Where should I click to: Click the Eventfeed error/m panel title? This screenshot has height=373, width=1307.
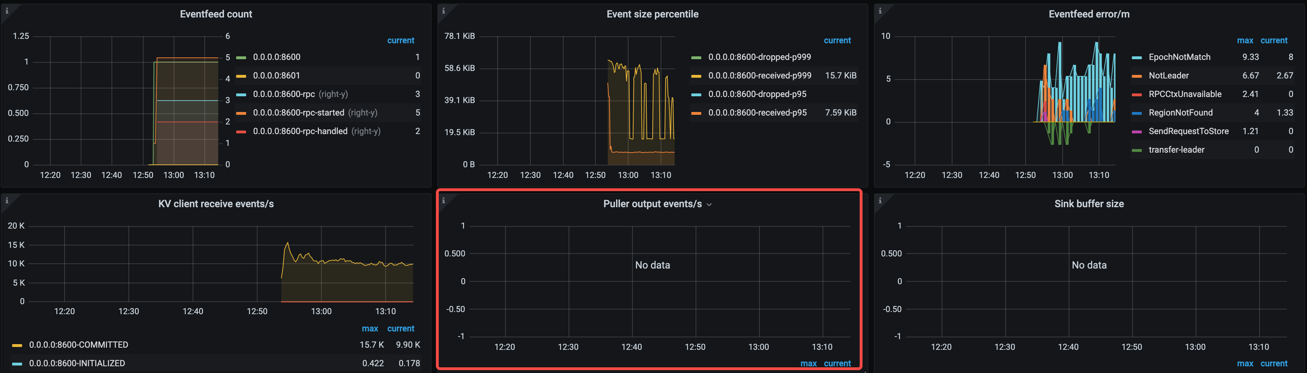1088,14
